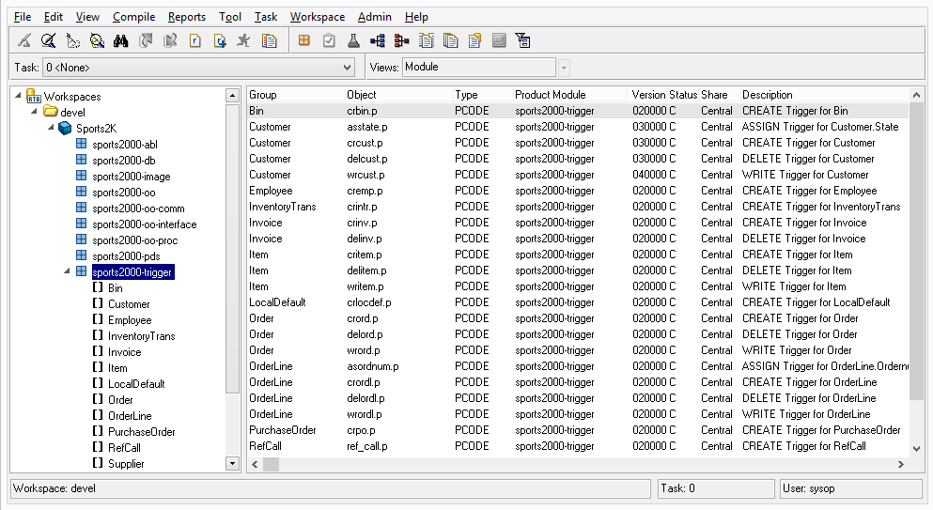Select the sports2000-db module in tree

124,160
